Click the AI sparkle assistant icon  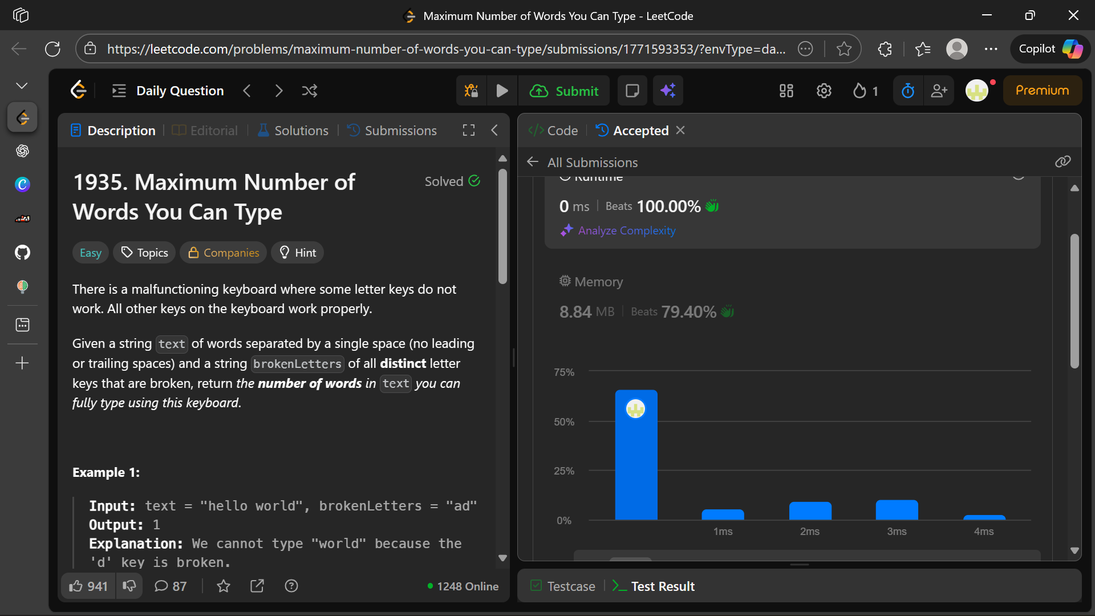pos(668,91)
